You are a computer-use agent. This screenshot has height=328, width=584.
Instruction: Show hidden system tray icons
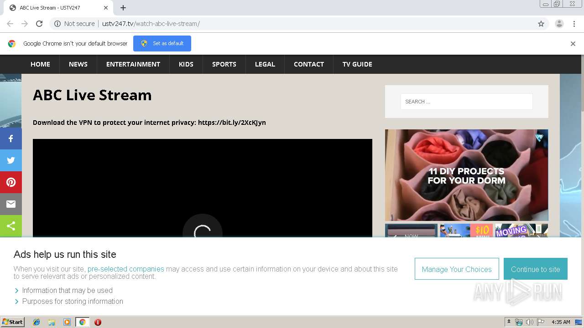pos(509,322)
